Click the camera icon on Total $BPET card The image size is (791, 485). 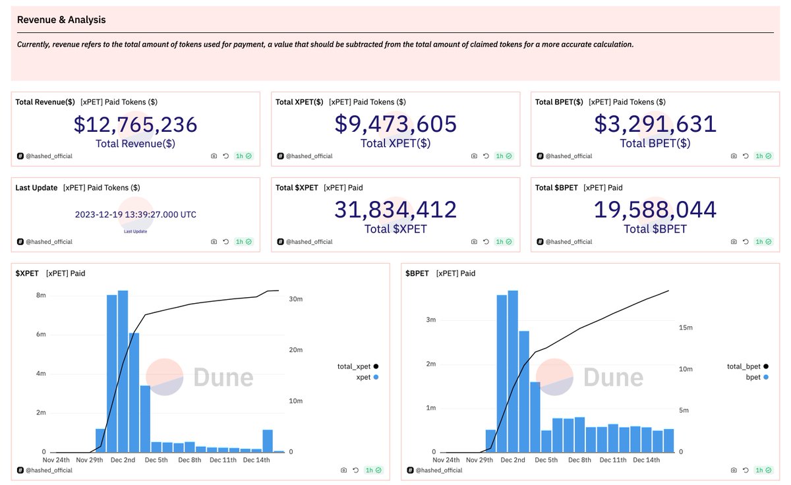[734, 242]
